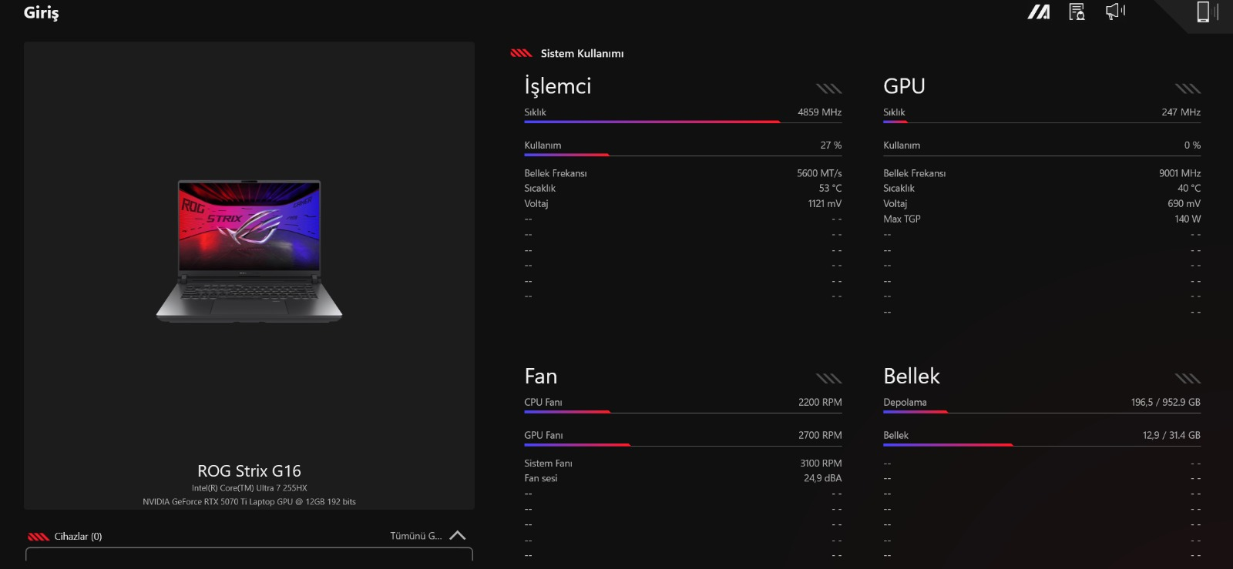Select the Giriş page title
1233x569 pixels.
click(x=41, y=12)
